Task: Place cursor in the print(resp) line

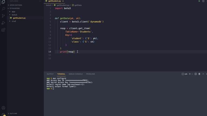Action: pyautogui.click(x=67, y=52)
